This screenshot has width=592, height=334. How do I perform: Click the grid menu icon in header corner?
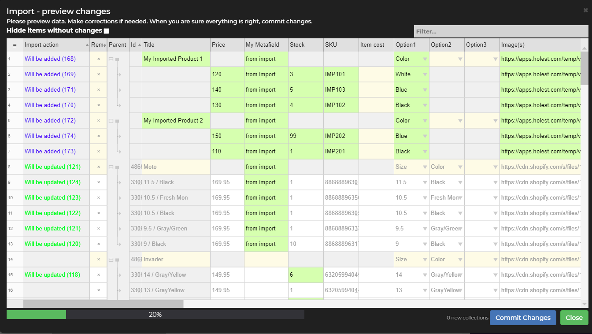click(x=15, y=45)
